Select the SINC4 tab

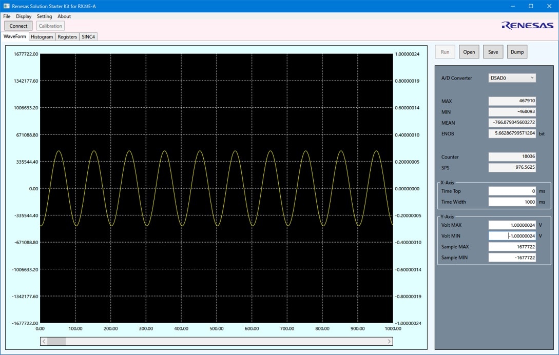[88, 37]
